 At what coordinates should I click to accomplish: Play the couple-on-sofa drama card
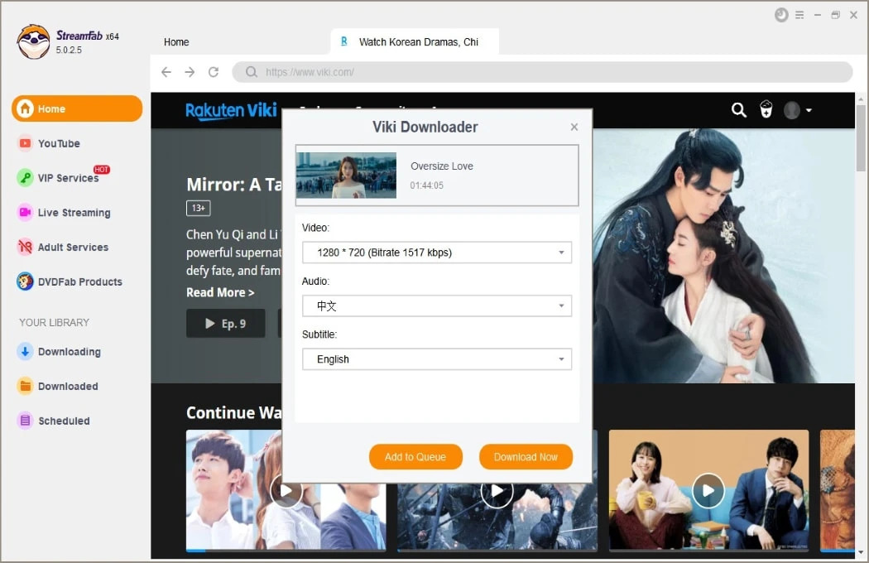708,491
